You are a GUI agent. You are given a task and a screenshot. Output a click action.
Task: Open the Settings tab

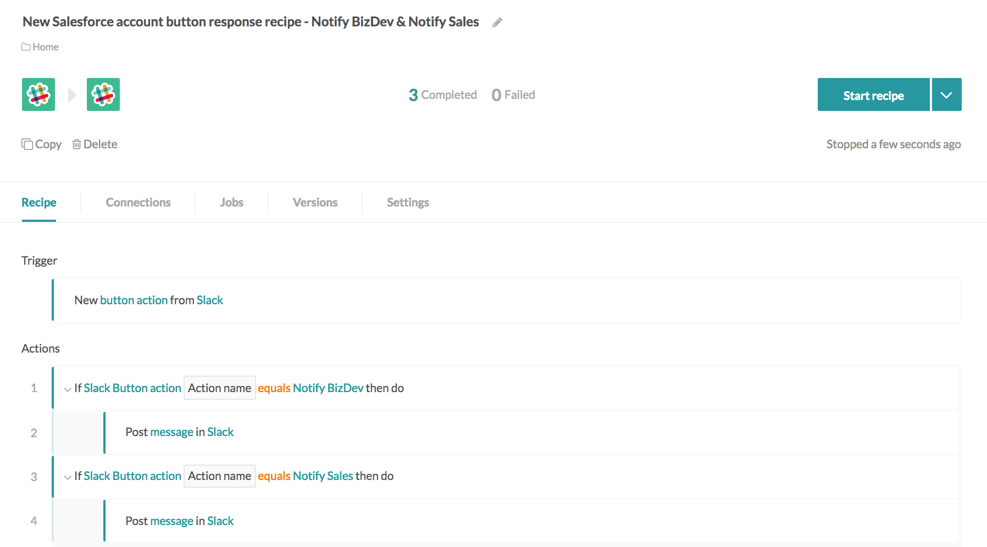coord(408,203)
